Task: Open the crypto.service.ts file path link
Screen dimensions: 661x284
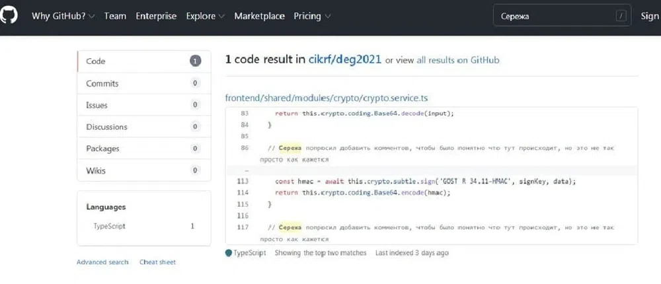Action: click(327, 98)
